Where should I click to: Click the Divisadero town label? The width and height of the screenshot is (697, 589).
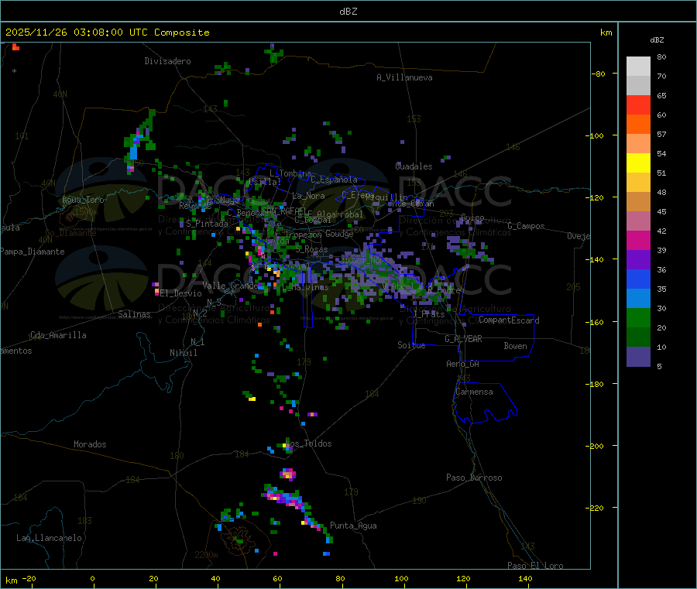pyautogui.click(x=167, y=61)
